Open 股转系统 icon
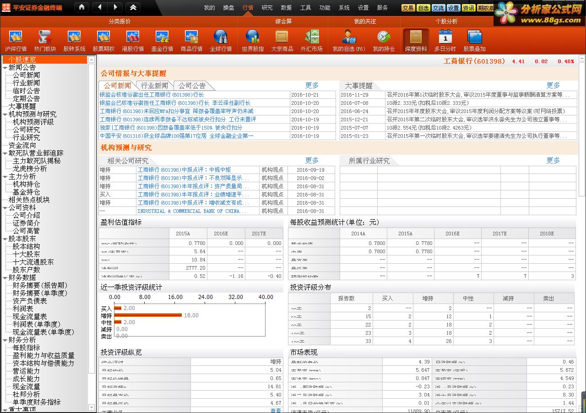This screenshot has height=413, width=586. point(74,41)
